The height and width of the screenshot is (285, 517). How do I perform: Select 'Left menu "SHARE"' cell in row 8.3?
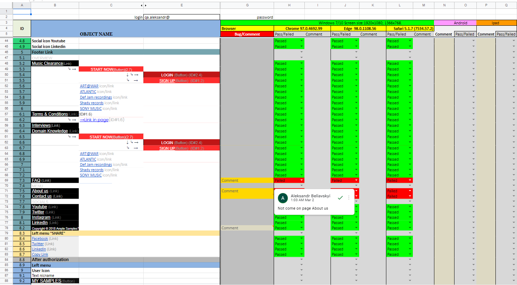coord(55,233)
